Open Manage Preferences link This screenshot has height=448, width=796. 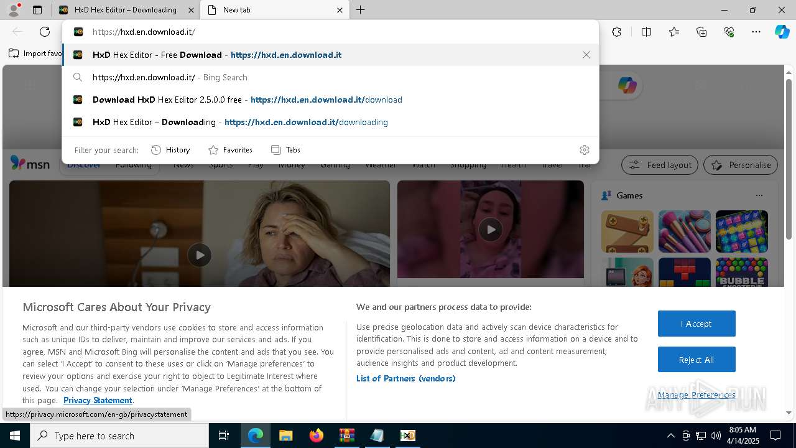(696, 394)
